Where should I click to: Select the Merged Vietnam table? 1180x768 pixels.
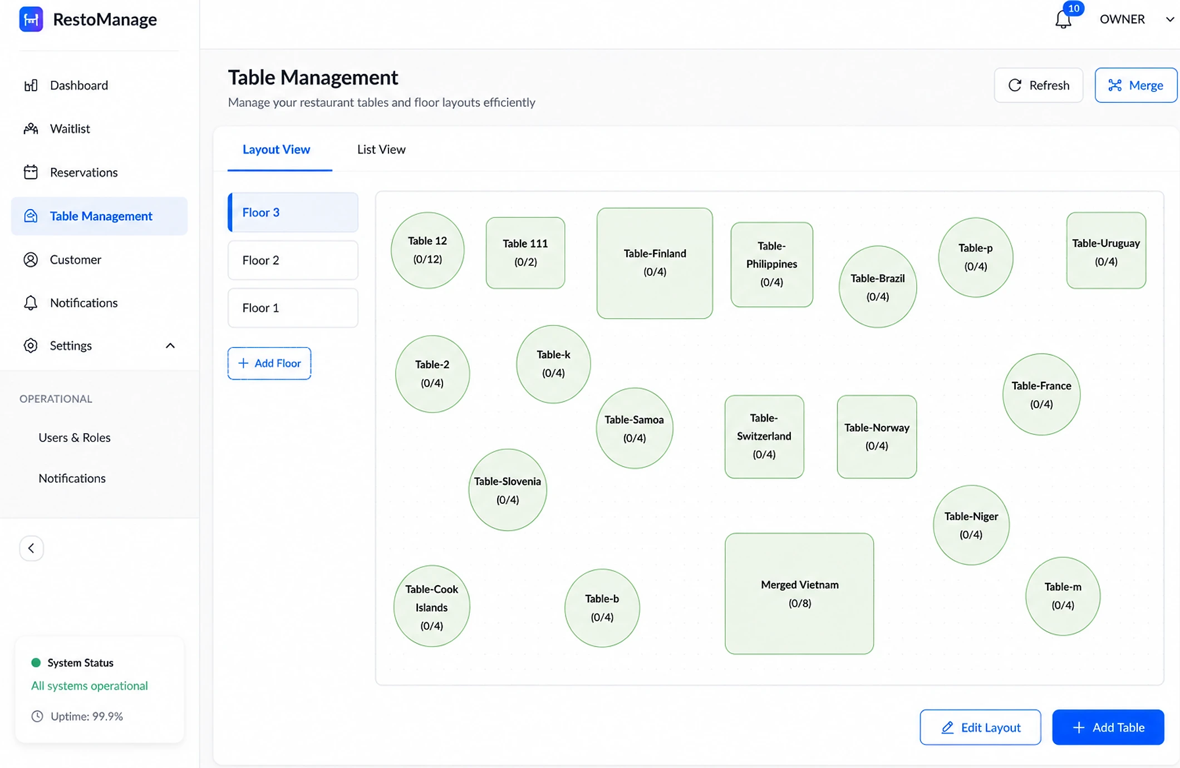[x=799, y=593]
